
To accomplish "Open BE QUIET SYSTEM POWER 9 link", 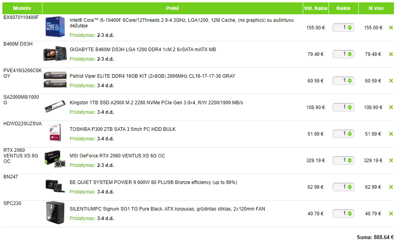I will [x=153, y=182].
